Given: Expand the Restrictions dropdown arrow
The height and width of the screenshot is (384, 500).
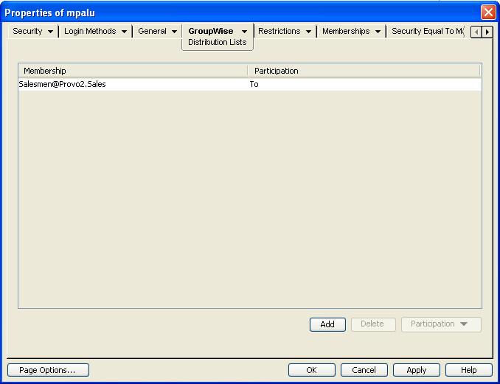Looking at the screenshot, I should point(308,32).
